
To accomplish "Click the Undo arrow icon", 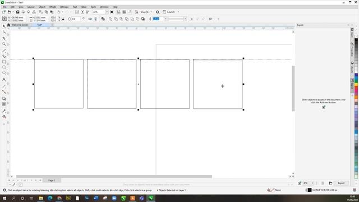I will point(58,12).
